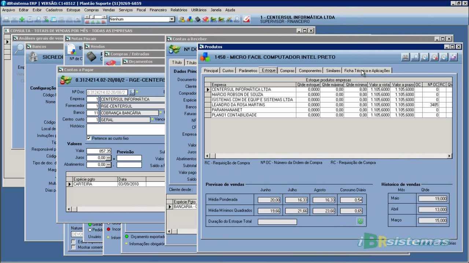
Task: Toggle the 'Mostrar soment' checkbox
Action: (x=73, y=247)
